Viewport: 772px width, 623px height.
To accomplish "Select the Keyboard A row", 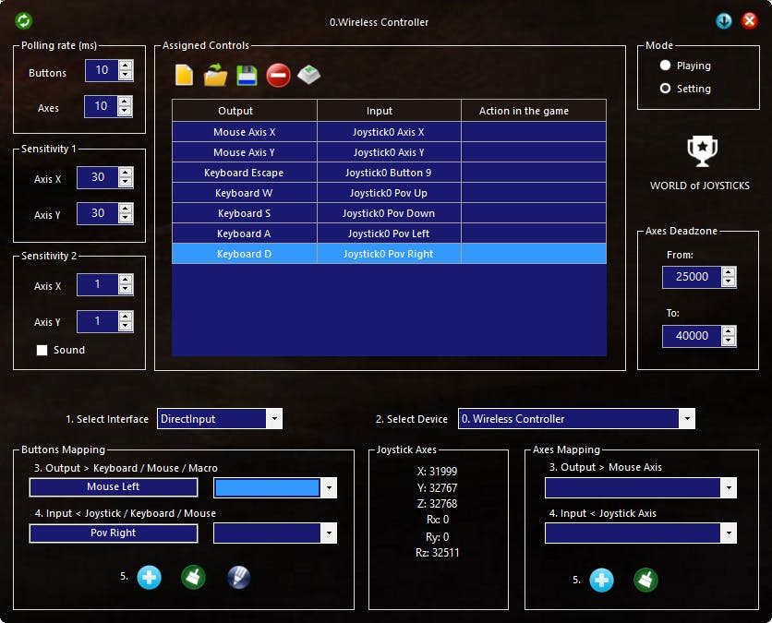I will pos(389,234).
